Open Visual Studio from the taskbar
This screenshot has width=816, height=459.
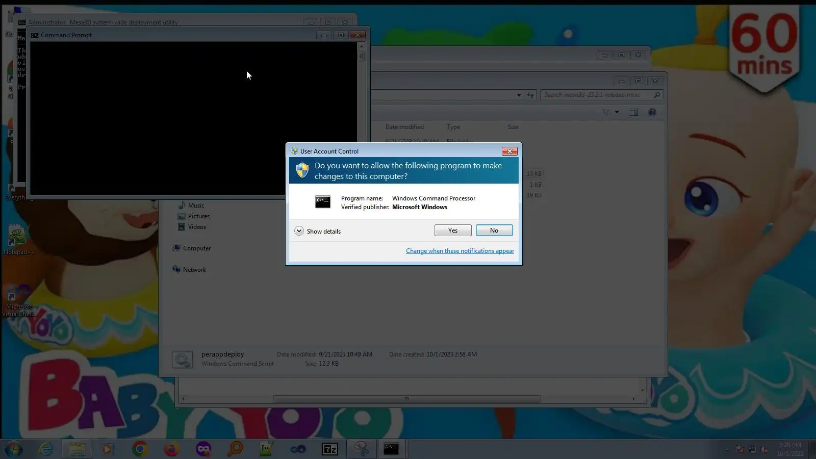pos(298,449)
